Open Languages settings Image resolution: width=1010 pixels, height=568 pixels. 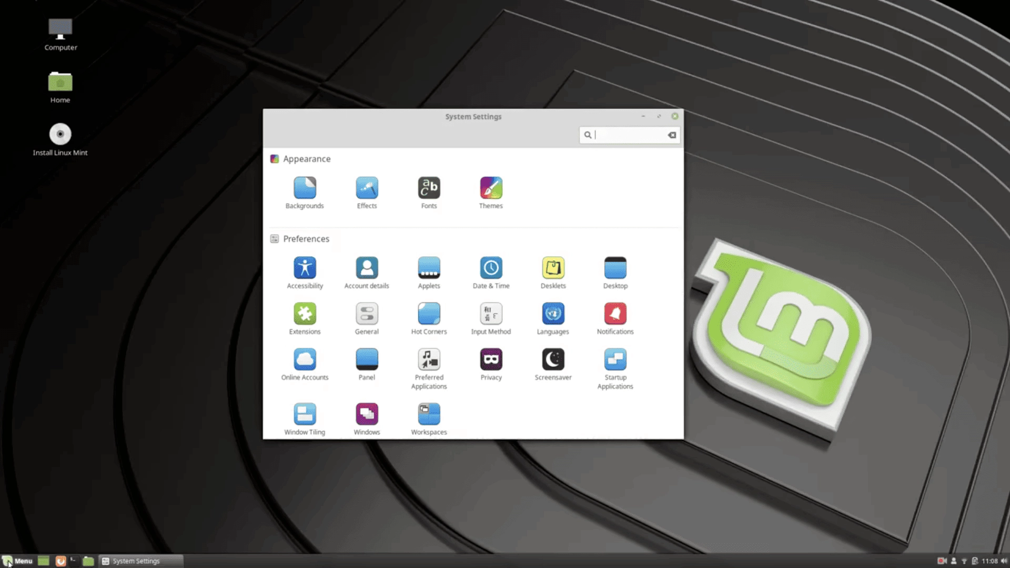click(553, 319)
